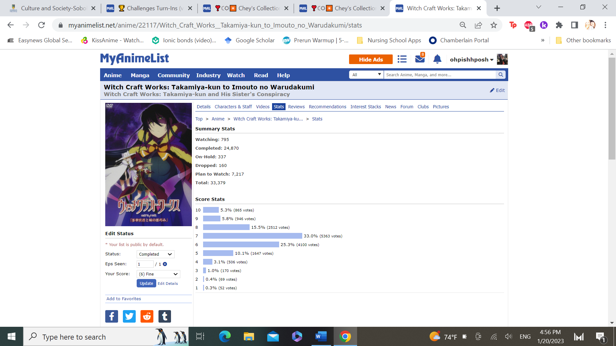The image size is (616, 346).
Task: Click Hide Ads button
Action: click(371, 60)
